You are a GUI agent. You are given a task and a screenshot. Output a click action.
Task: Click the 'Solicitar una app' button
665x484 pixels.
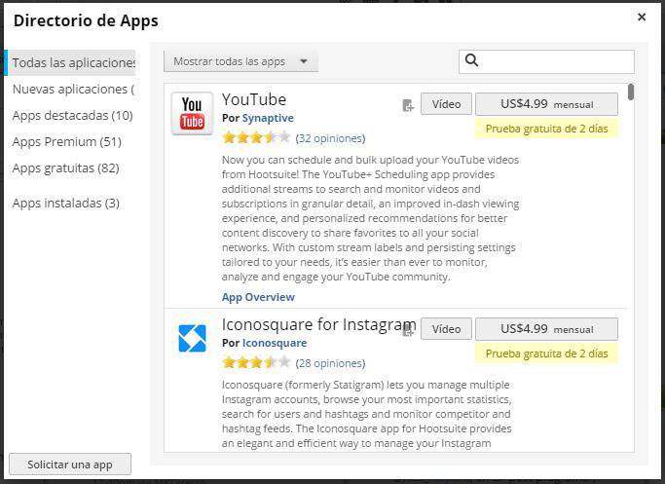click(x=70, y=465)
